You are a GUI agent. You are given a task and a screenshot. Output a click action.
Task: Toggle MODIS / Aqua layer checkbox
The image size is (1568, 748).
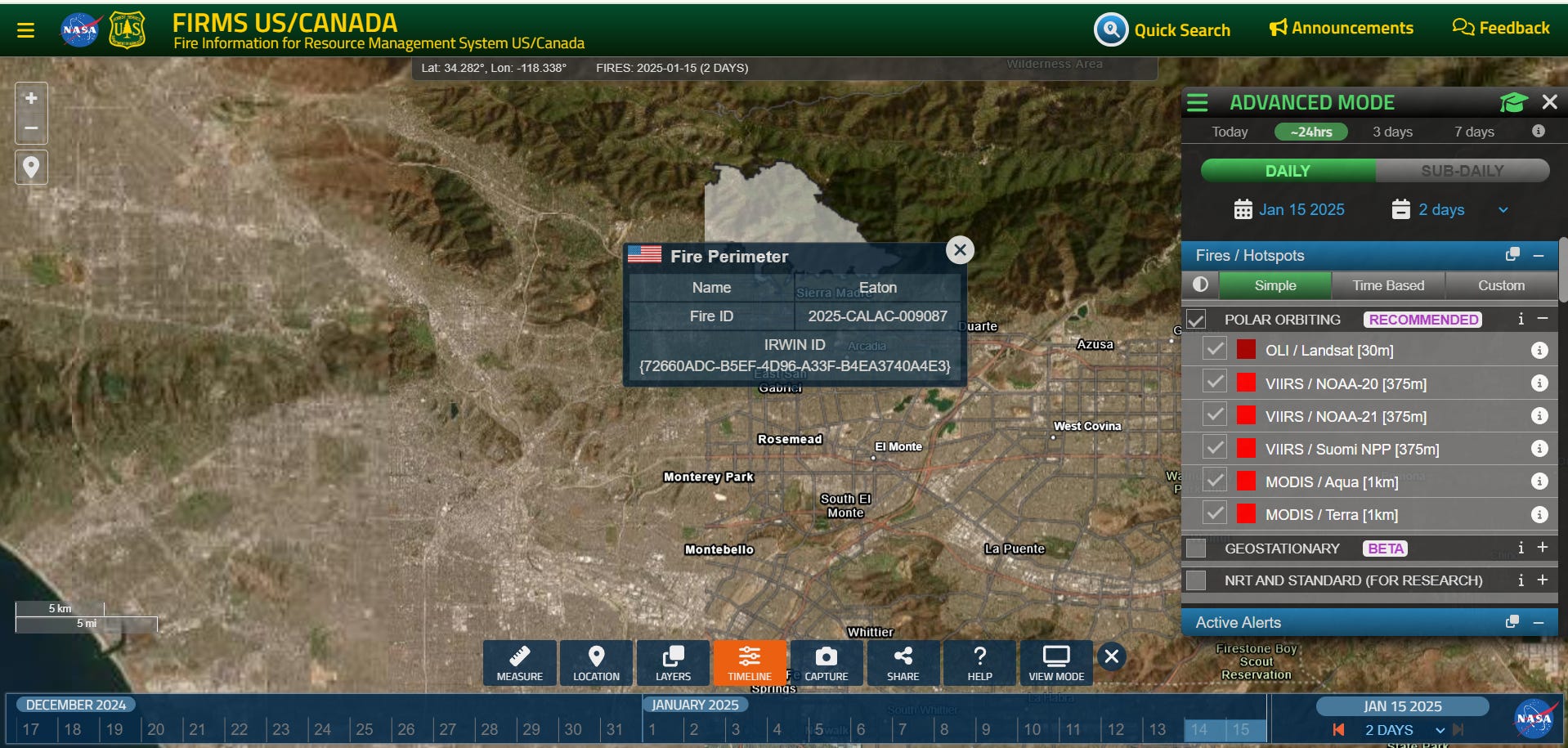pyautogui.click(x=1215, y=481)
